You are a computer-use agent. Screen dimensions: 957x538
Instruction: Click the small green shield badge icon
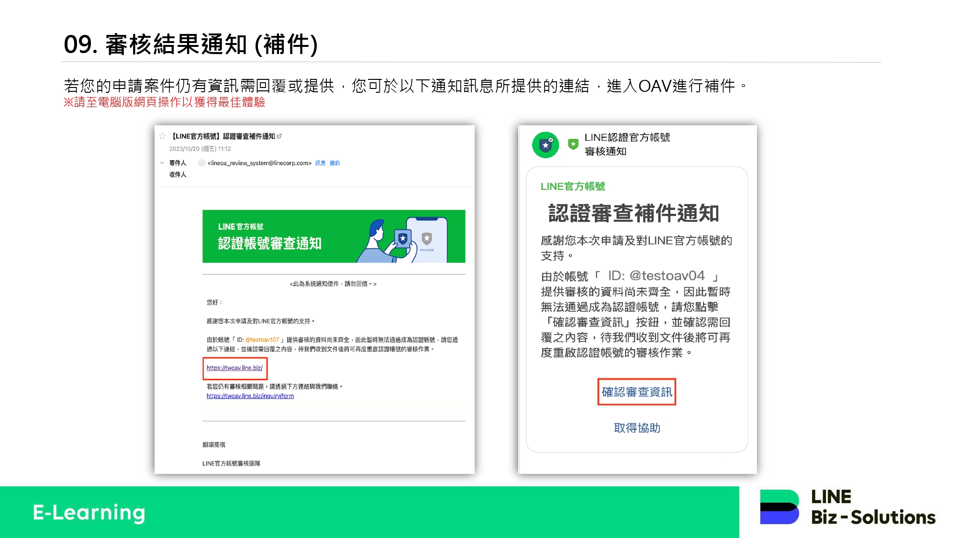(573, 144)
